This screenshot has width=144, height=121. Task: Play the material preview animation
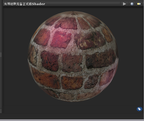pos(124,4)
